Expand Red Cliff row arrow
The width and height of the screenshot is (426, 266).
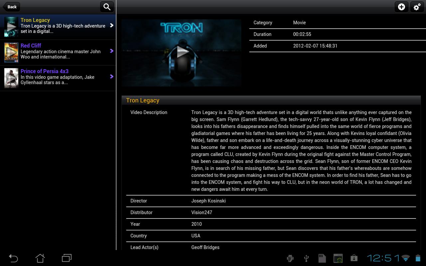[x=112, y=51]
